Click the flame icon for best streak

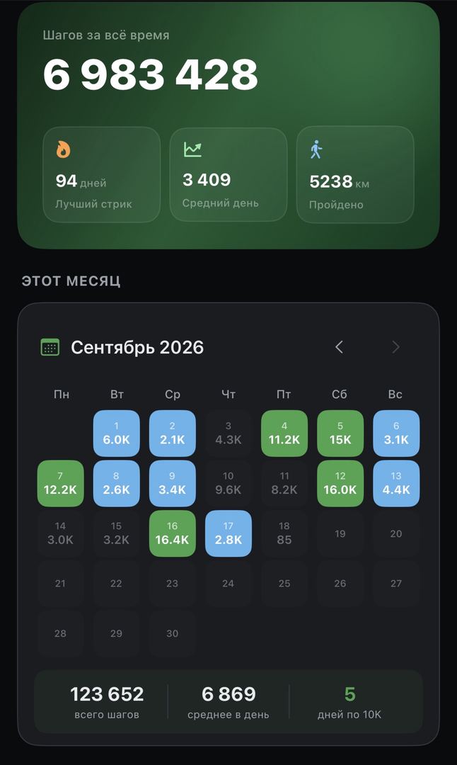[64, 149]
